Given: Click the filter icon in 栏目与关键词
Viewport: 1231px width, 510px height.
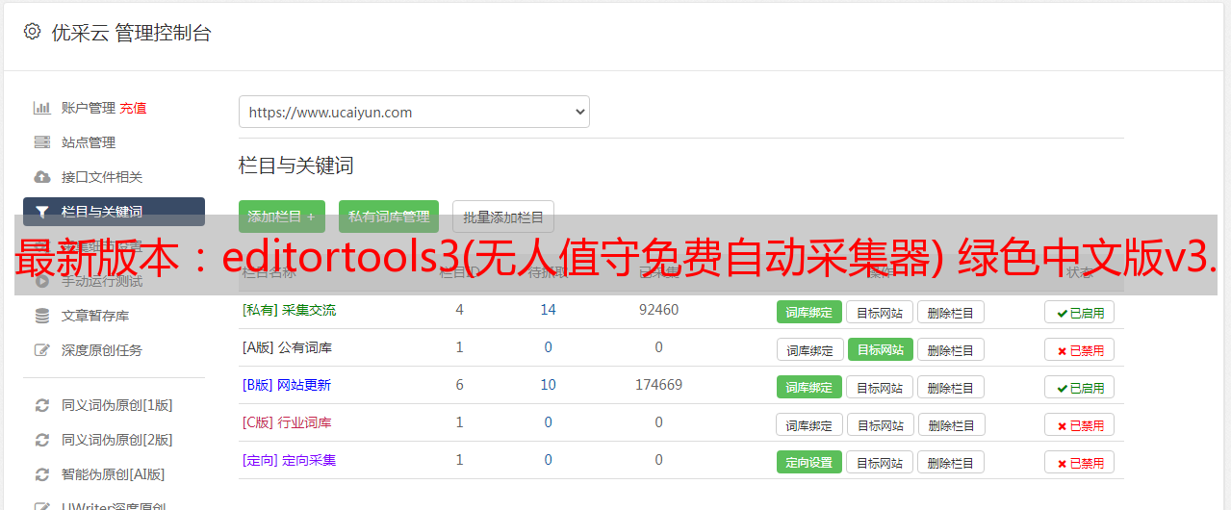Looking at the screenshot, I should click(41, 212).
